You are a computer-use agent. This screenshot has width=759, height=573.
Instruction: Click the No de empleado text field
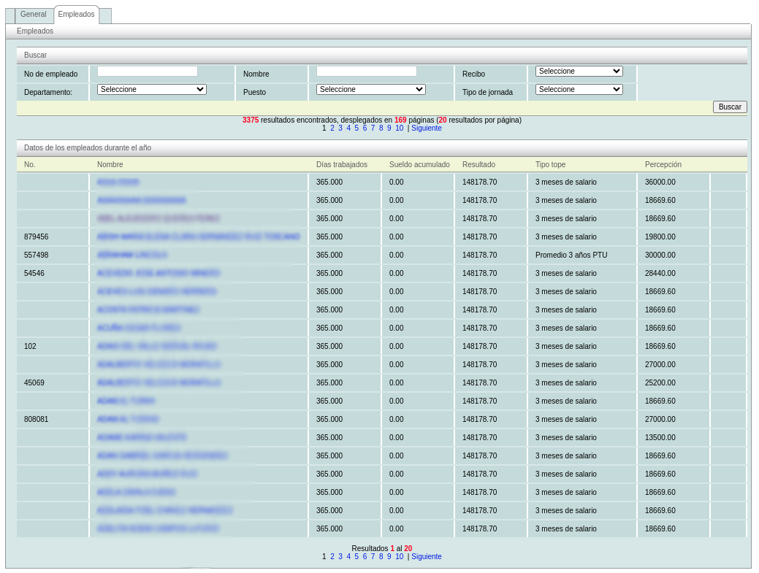click(147, 72)
